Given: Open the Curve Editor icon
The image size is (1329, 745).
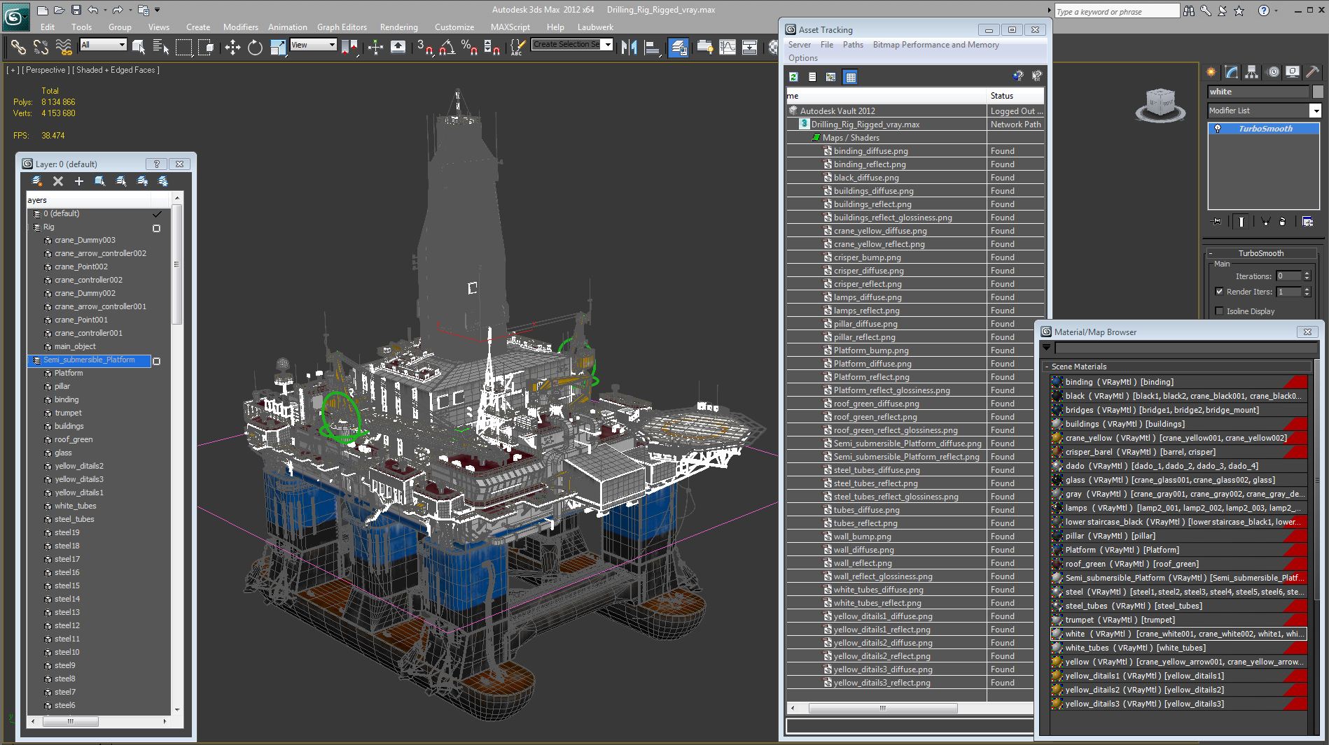Looking at the screenshot, I should [x=728, y=47].
